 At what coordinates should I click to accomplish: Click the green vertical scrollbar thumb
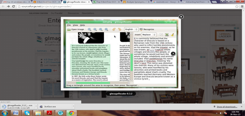click(131, 62)
